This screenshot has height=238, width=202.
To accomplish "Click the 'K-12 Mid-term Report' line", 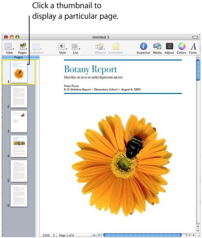I will point(102,90).
